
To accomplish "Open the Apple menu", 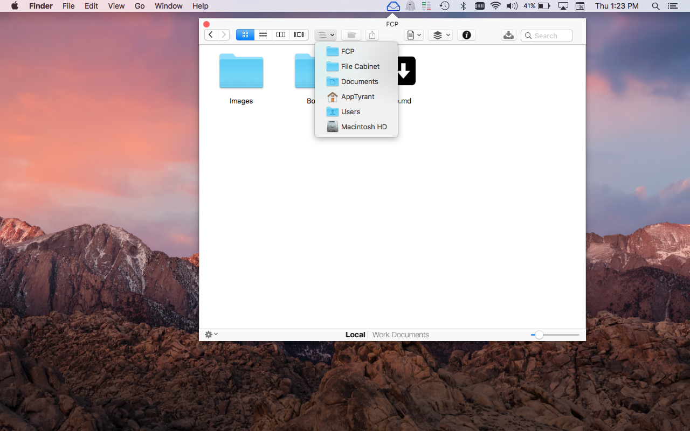I will click(x=15, y=6).
